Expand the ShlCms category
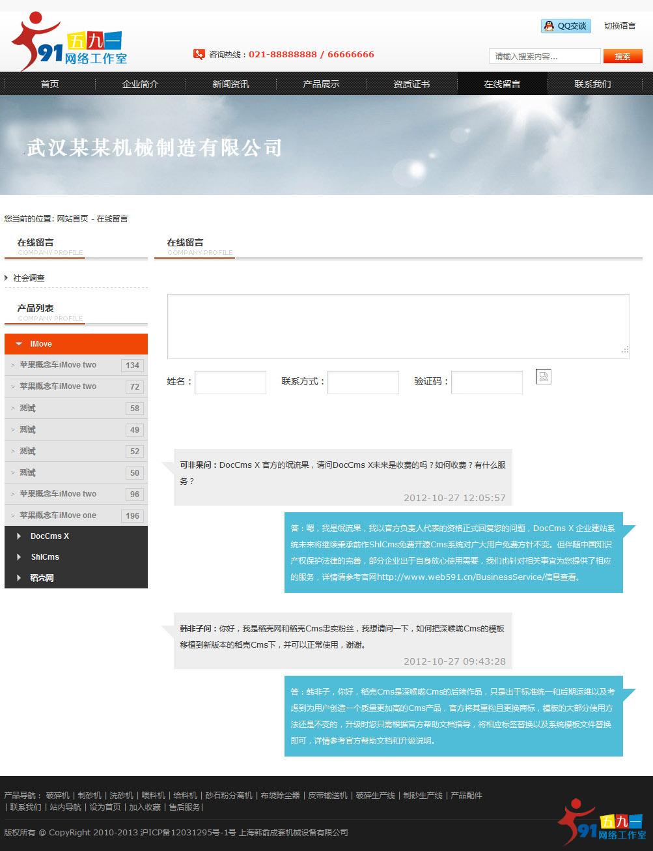The width and height of the screenshot is (653, 851). [x=44, y=556]
